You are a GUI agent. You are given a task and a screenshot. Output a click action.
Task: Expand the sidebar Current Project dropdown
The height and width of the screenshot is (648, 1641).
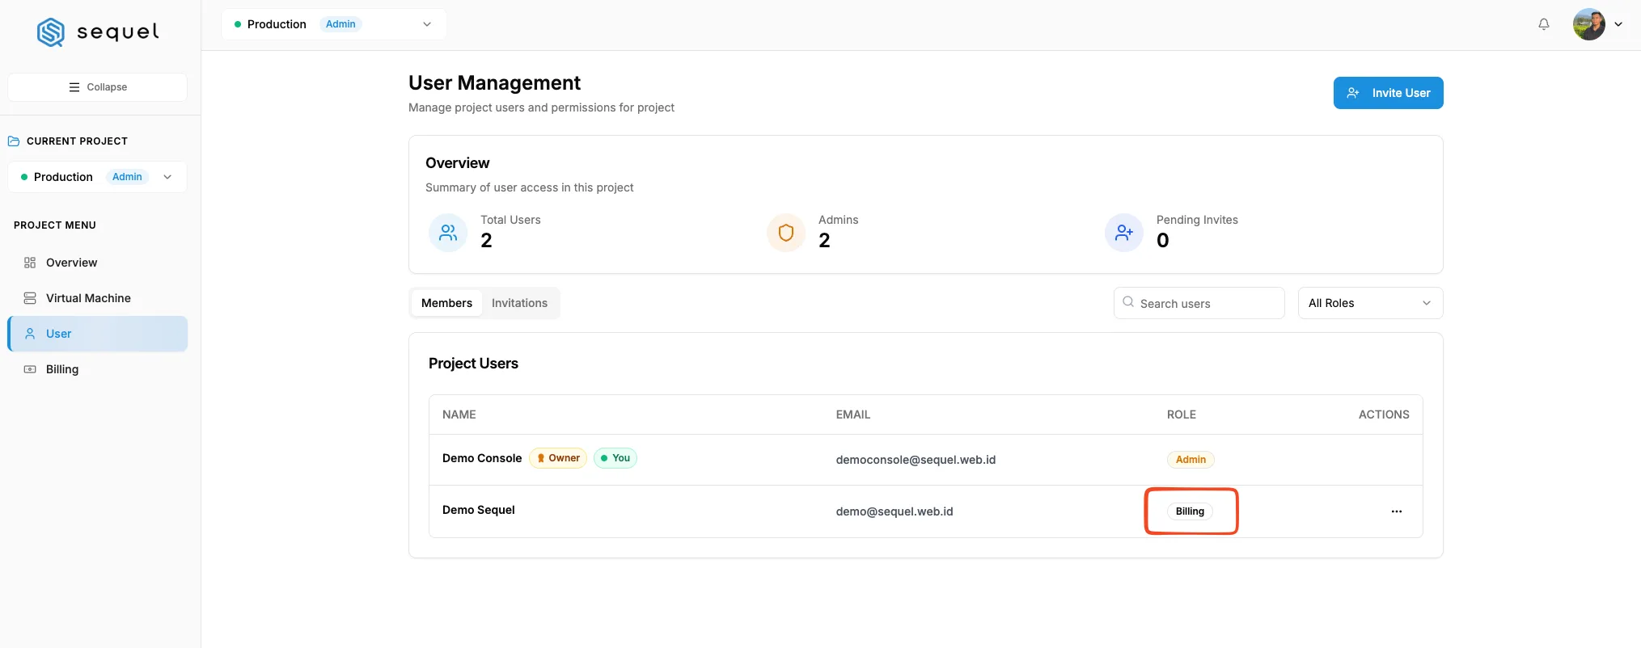coord(97,177)
